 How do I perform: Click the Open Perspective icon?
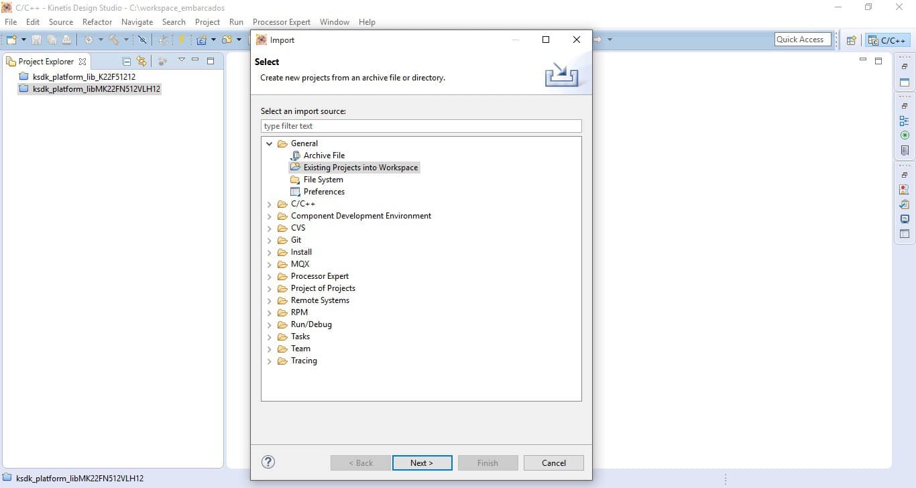[851, 40]
